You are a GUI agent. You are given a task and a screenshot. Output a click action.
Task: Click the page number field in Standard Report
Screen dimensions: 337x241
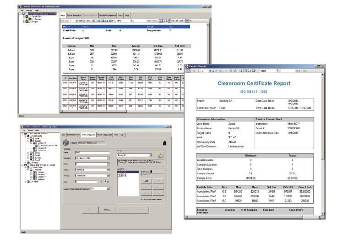(204, 71)
